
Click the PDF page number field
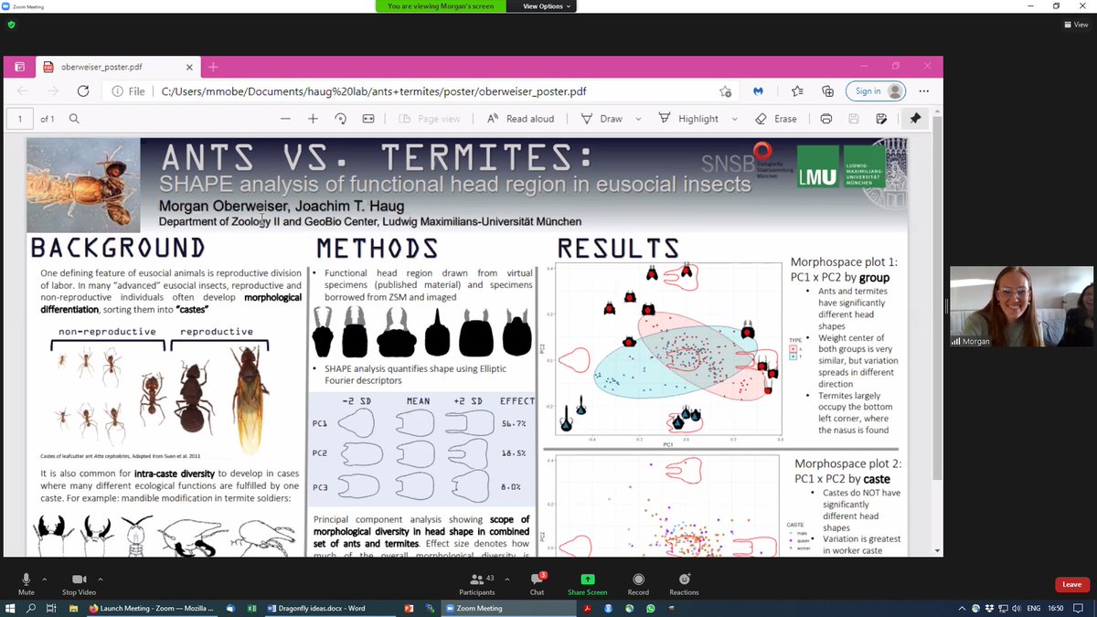click(x=20, y=119)
